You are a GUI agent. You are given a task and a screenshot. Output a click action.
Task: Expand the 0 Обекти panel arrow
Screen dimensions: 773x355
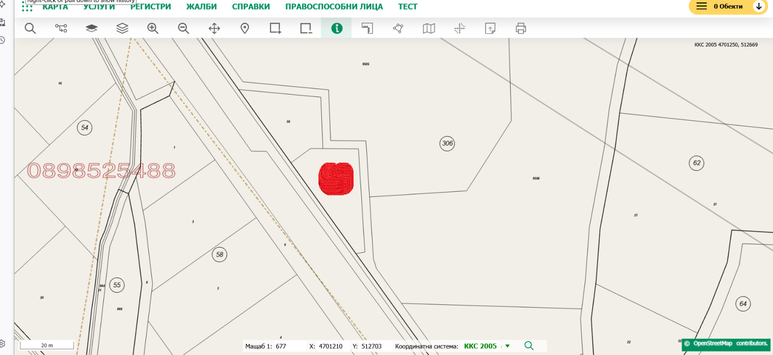tap(759, 6)
